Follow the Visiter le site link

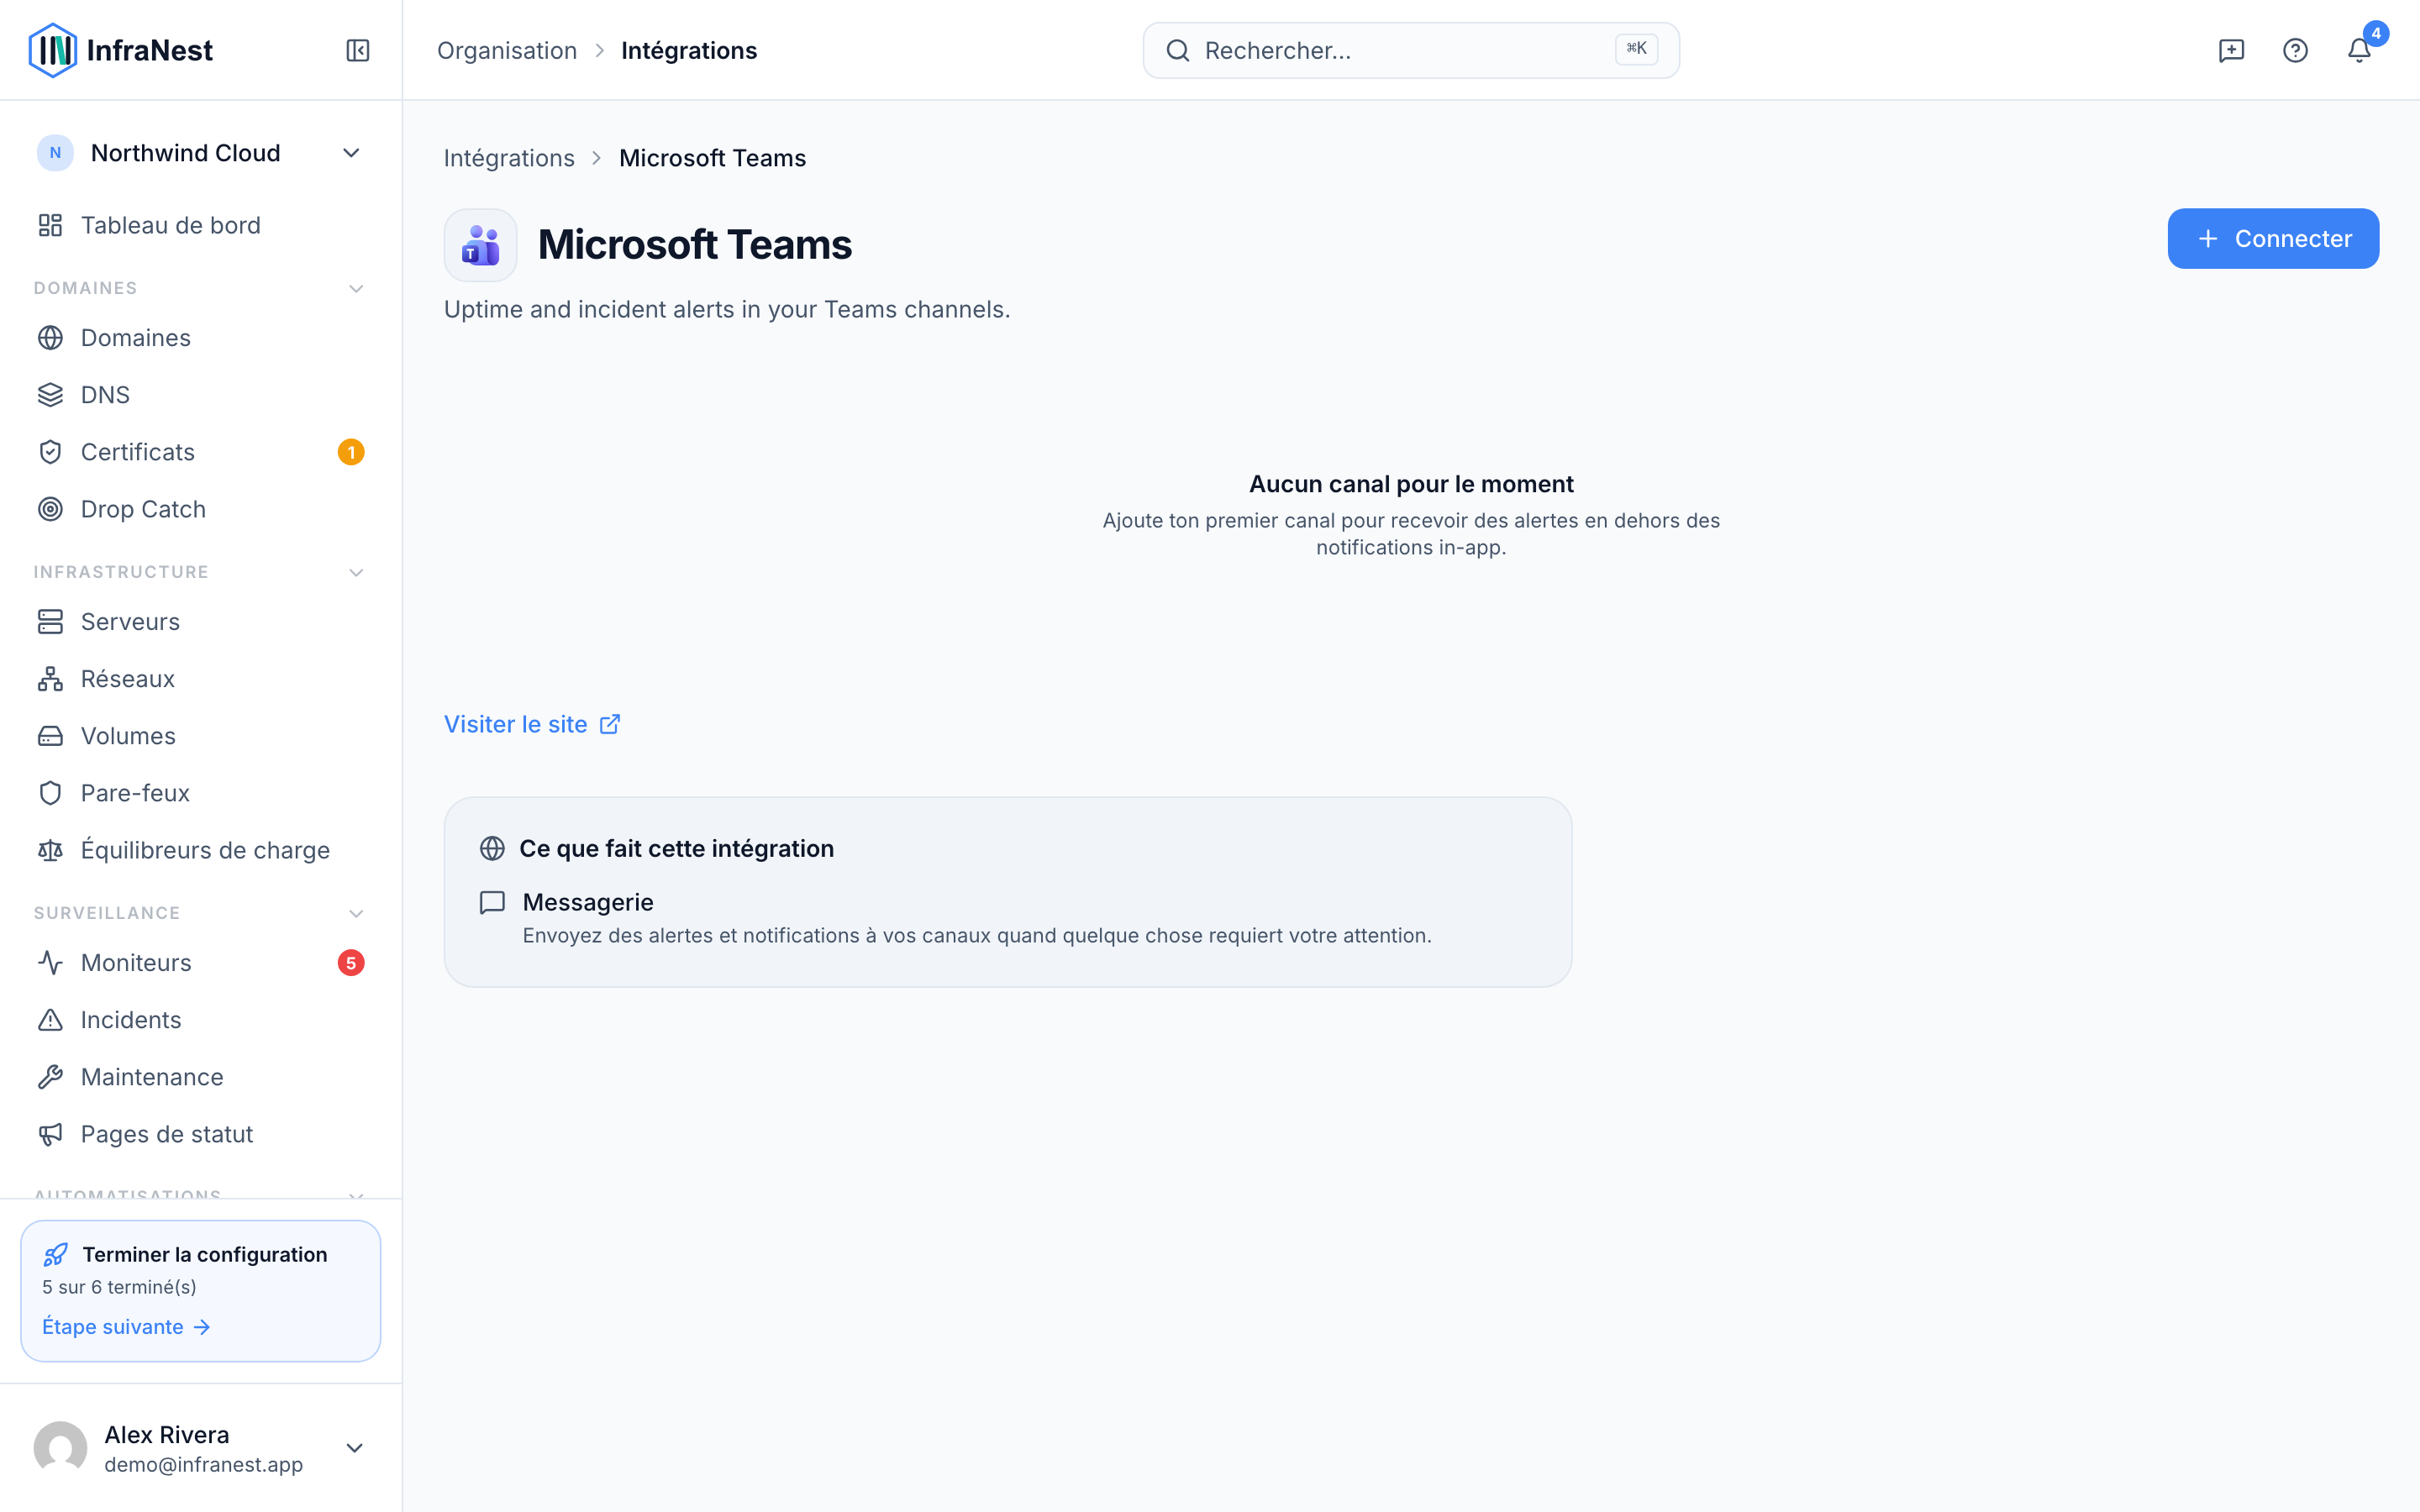(x=532, y=724)
